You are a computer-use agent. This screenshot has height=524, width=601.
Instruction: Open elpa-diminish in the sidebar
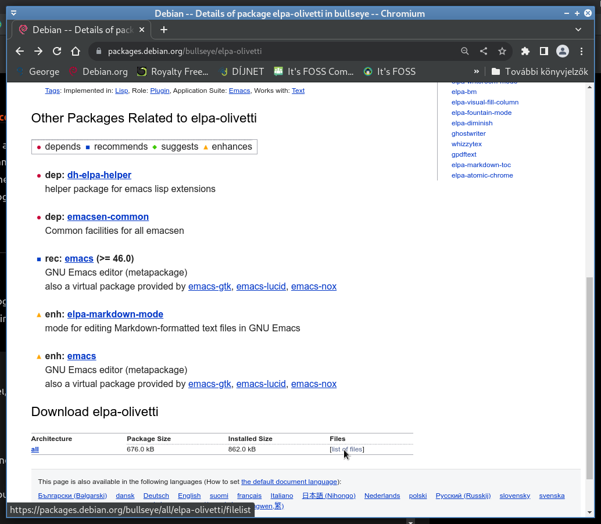pyautogui.click(x=472, y=123)
